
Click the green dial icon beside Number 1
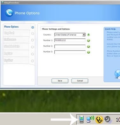point(88,41)
